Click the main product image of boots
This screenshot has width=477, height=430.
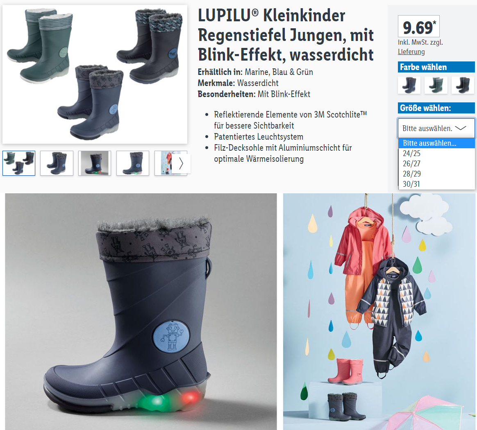[x=95, y=74]
